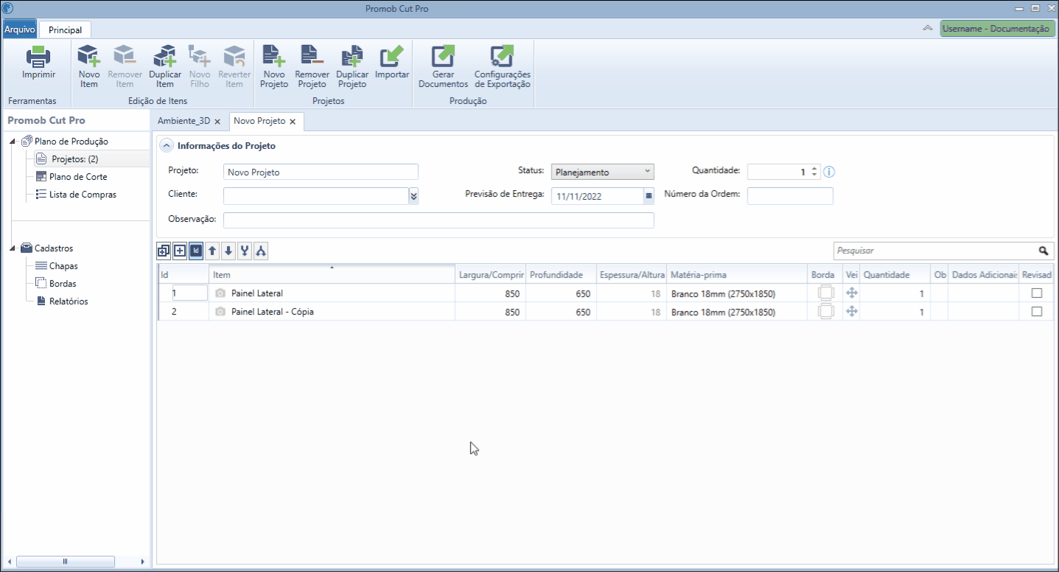The width and height of the screenshot is (1059, 572).
Task: Click the Profundidade column header
Action: point(561,275)
